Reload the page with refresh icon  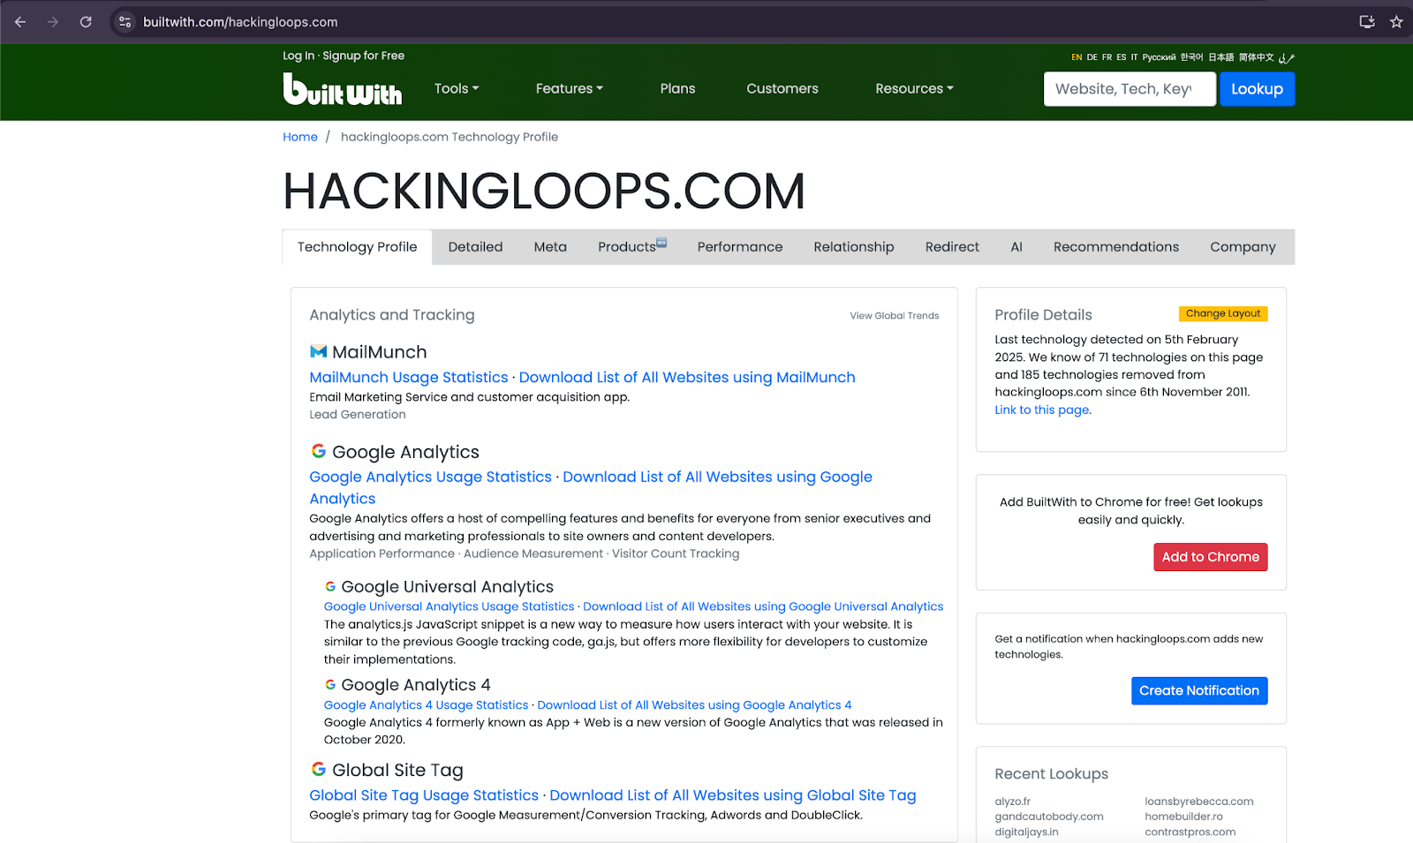(x=86, y=22)
